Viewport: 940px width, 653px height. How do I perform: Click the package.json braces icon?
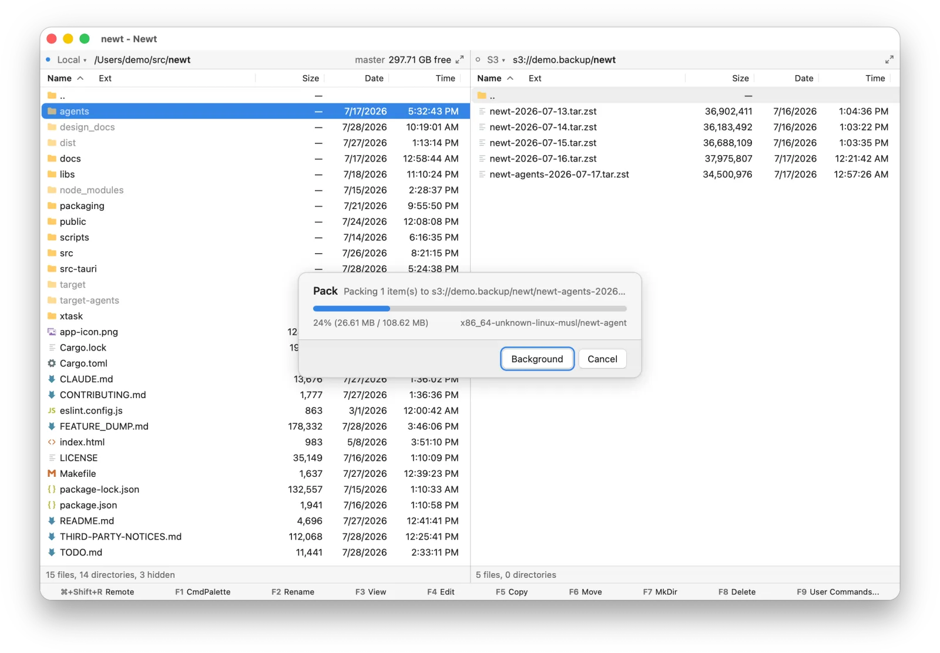(52, 506)
